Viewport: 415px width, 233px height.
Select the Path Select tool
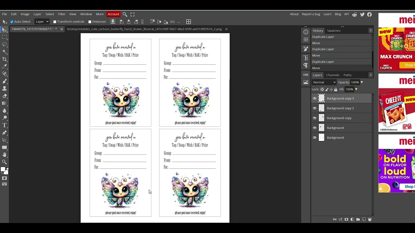pos(5,140)
